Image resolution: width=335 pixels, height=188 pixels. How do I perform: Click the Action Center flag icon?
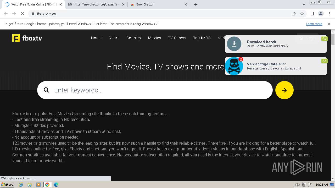pos(310,185)
